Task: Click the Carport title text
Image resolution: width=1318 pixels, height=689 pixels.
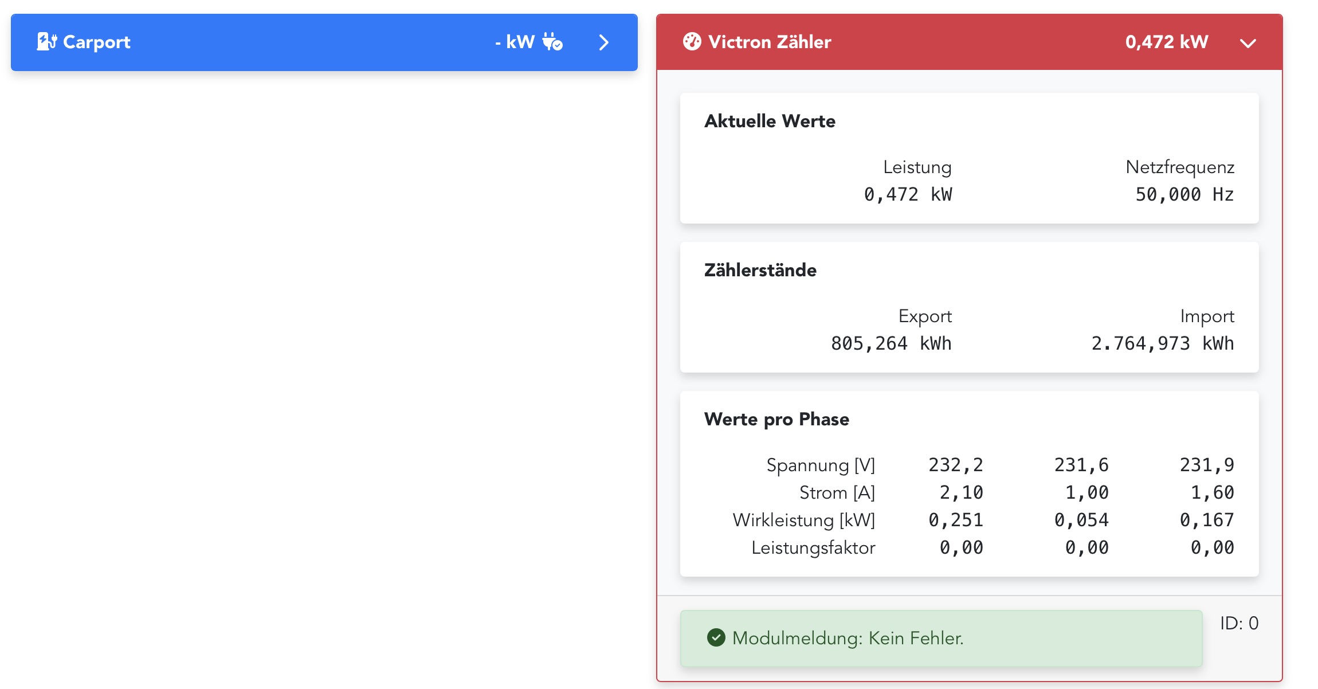Action: 96,42
